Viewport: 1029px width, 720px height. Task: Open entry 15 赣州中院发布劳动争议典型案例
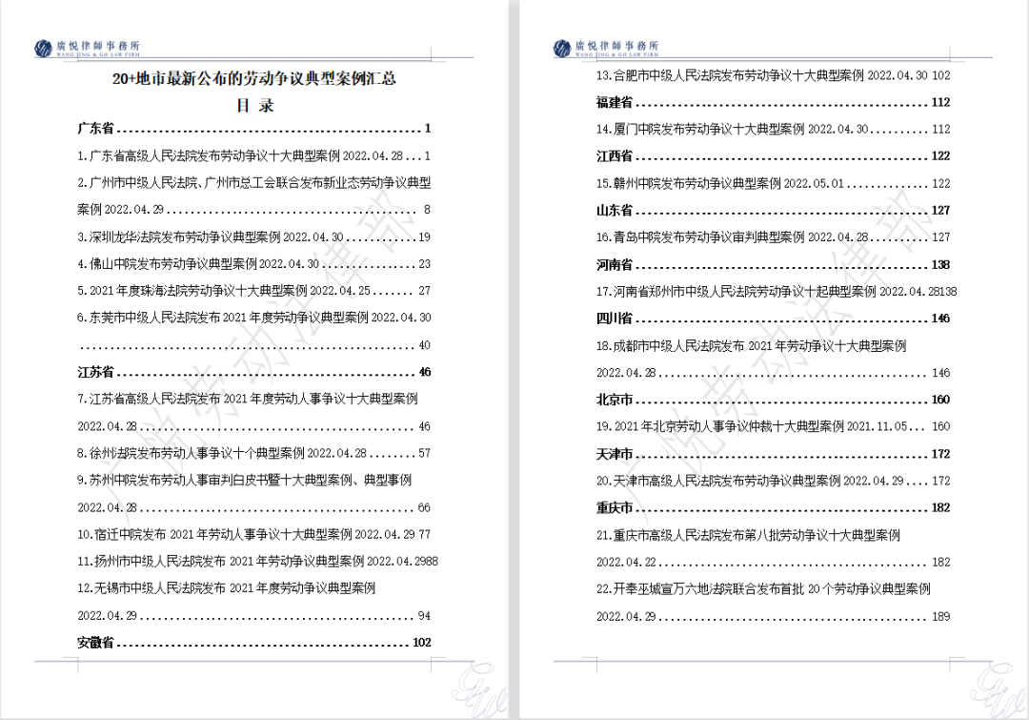[773, 183]
